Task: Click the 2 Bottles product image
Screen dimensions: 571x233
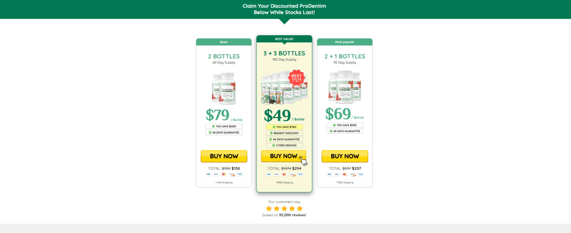Action: [224, 89]
